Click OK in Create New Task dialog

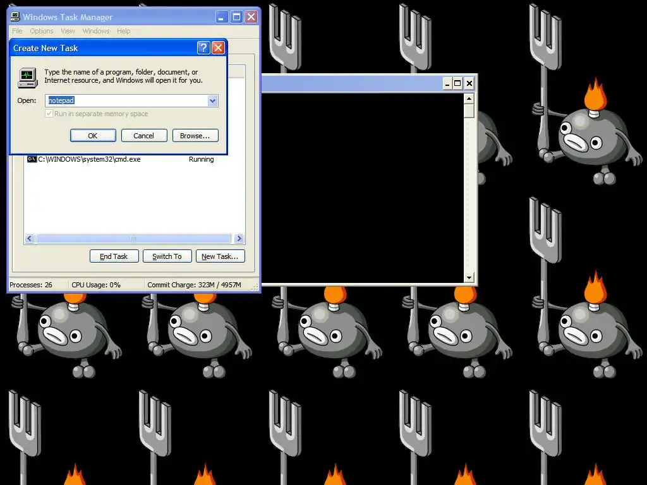tap(93, 136)
